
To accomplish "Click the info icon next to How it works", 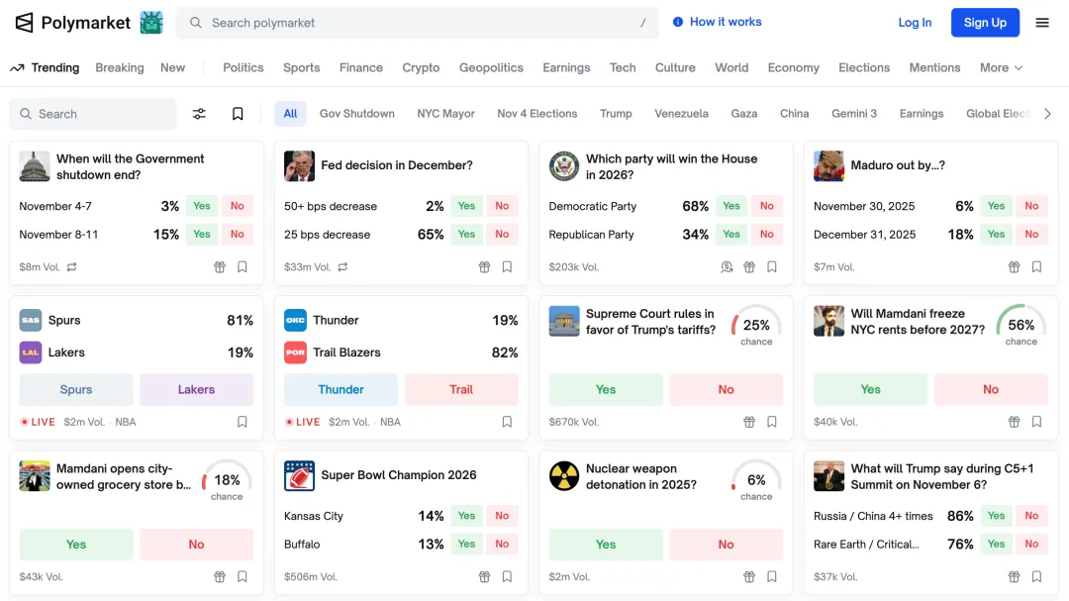I will click(678, 22).
